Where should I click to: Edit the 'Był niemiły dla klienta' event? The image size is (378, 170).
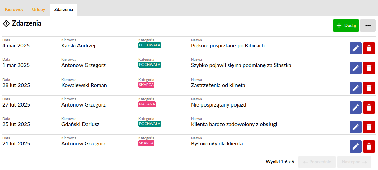pos(355,146)
